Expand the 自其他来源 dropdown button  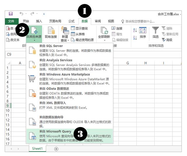tap(34, 34)
